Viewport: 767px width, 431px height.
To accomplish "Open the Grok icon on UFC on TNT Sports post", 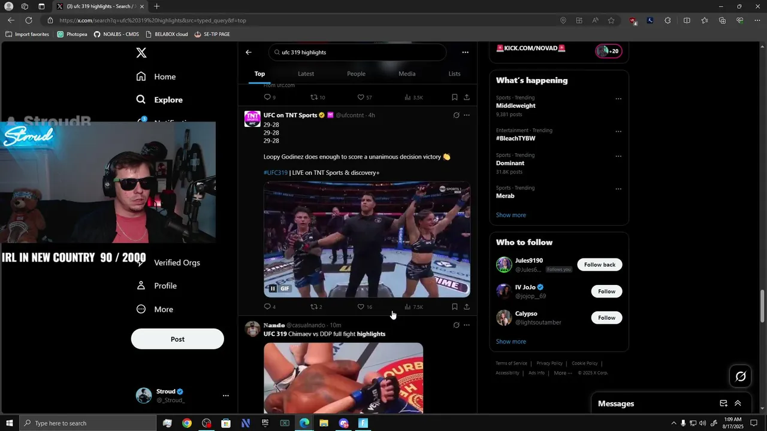I will click(456, 116).
